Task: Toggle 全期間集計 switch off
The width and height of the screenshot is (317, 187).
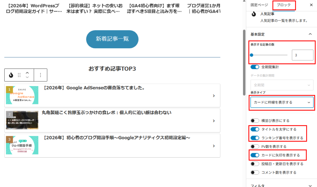Action: click(x=255, y=67)
